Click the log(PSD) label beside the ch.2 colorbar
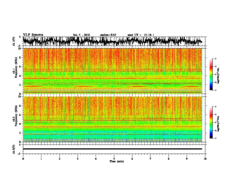The height and width of the screenshot is (178, 231). click(218, 124)
